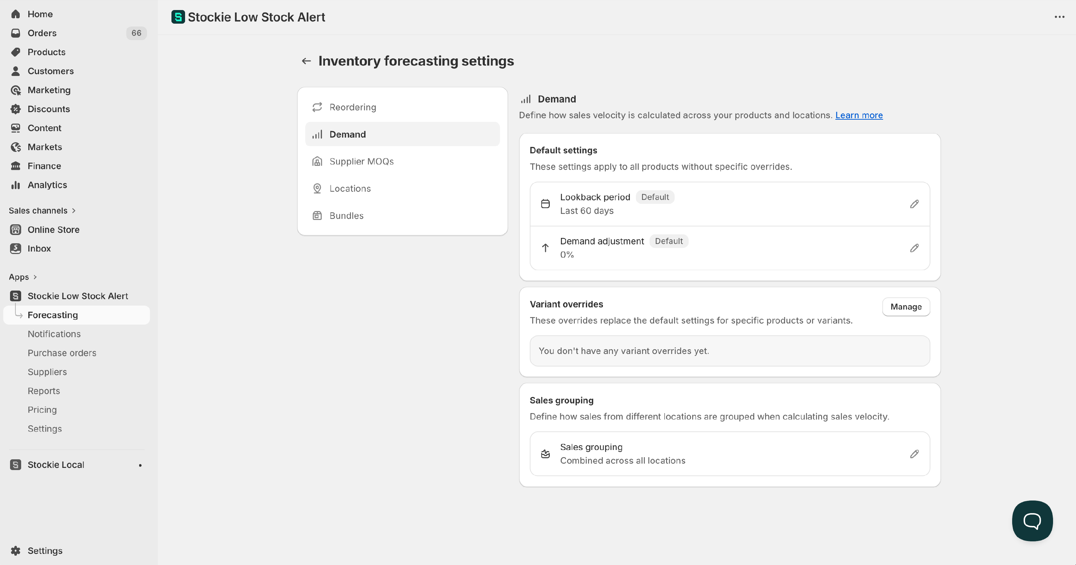1076x565 pixels.
Task: Edit the Lookback period with pencil icon
Action: (x=914, y=204)
